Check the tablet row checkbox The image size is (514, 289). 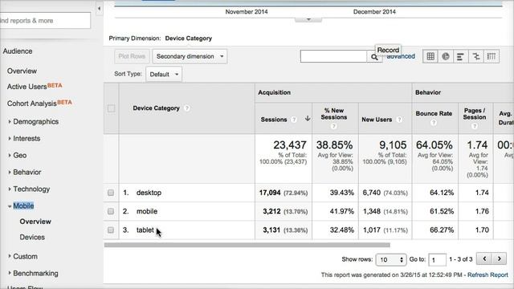tap(111, 230)
